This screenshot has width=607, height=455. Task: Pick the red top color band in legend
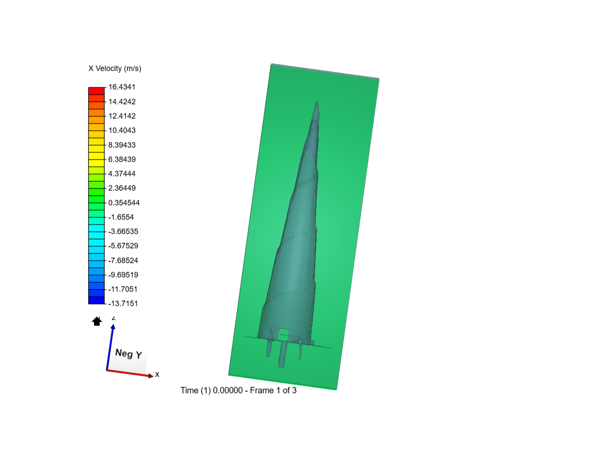click(x=97, y=91)
